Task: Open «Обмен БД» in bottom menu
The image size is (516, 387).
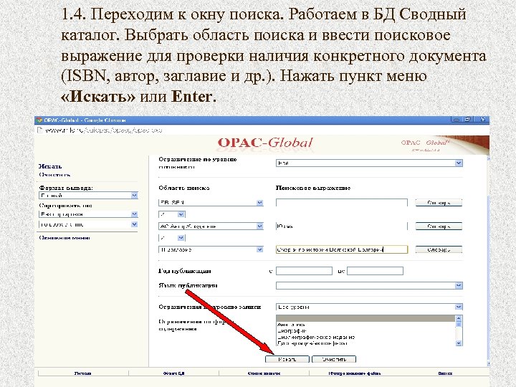Action: coord(173,373)
